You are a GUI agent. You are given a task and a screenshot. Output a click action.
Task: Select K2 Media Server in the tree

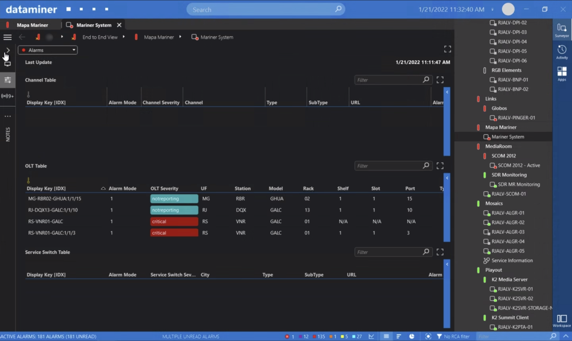pyautogui.click(x=509, y=279)
